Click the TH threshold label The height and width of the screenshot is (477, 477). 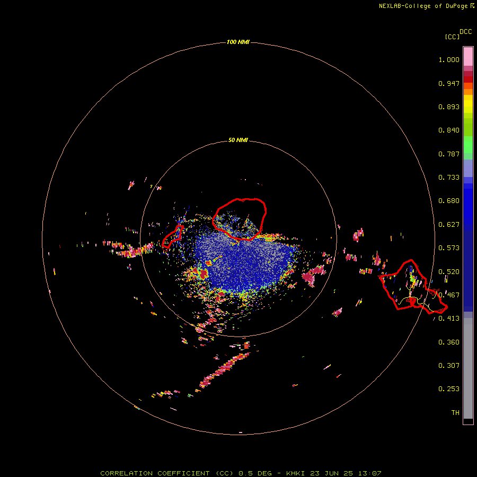pos(455,413)
